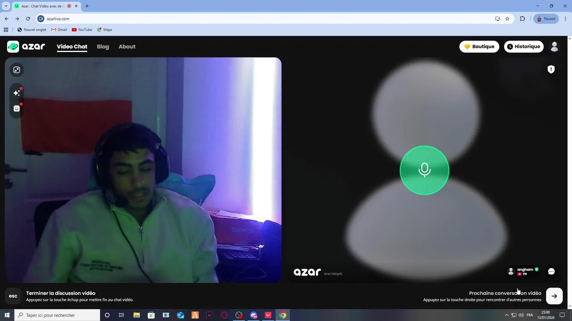Open the Boutique shop button

pyautogui.click(x=479, y=46)
